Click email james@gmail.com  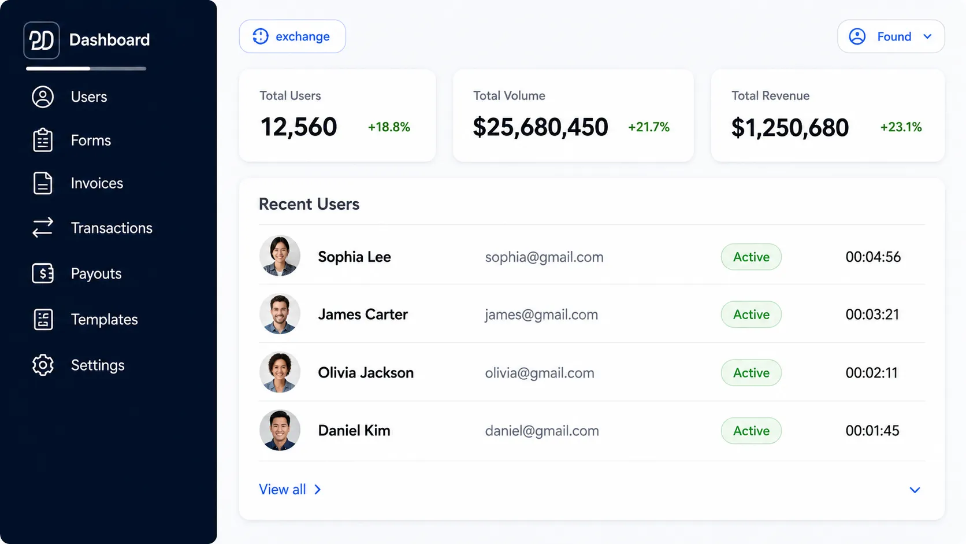point(541,314)
